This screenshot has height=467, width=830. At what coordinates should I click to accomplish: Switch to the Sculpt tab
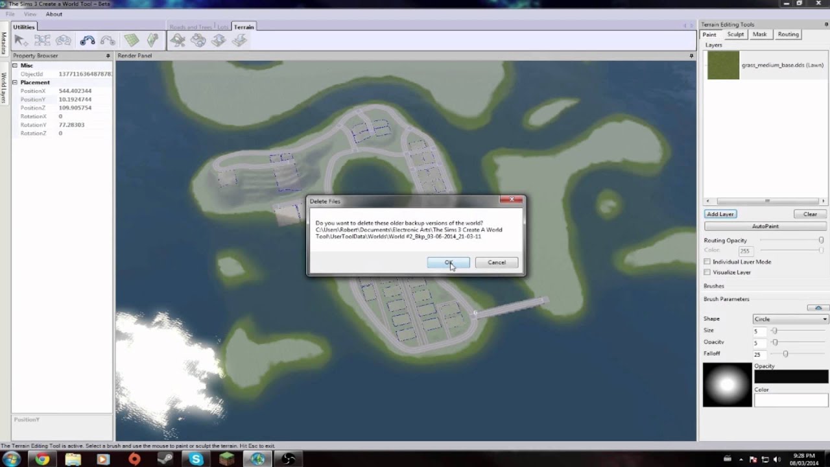[735, 34]
